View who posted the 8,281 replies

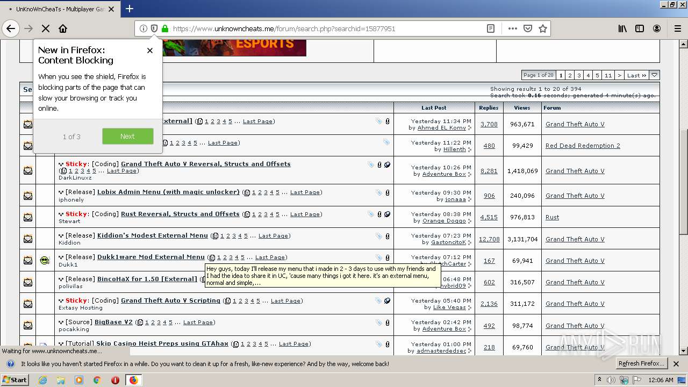[489, 171]
